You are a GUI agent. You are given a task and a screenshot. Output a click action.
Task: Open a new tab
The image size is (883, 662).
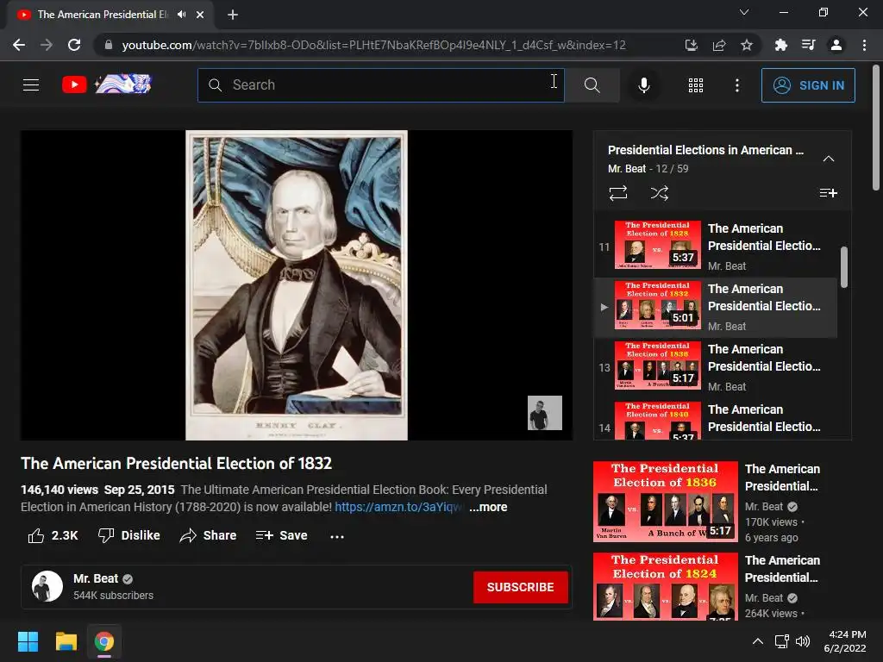[233, 15]
